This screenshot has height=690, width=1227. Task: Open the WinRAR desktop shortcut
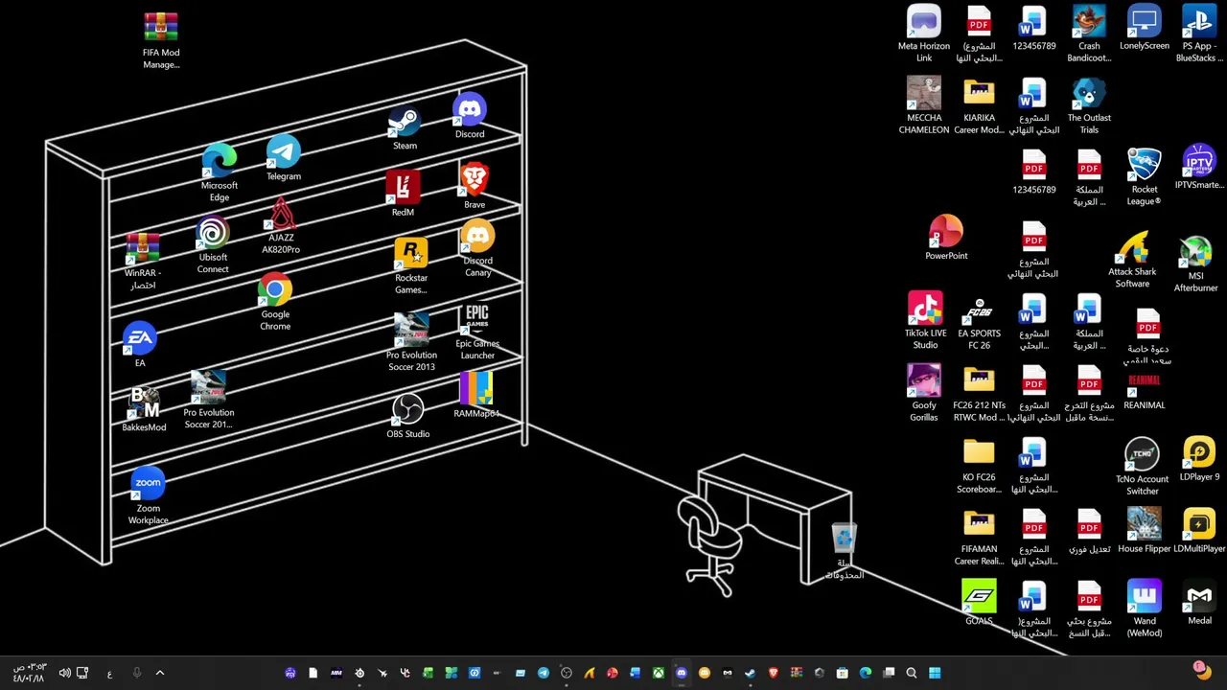143,261
